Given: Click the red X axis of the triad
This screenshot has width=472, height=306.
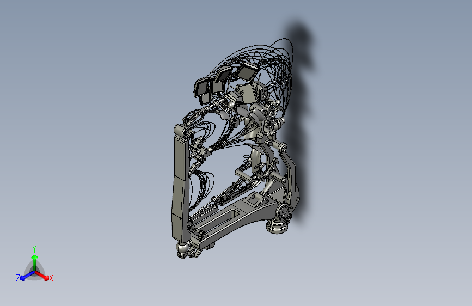Looking at the screenshot, I should tap(43, 276).
